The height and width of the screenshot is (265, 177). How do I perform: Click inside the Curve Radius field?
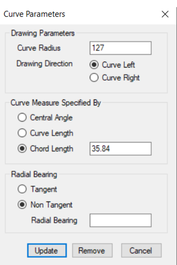click(x=120, y=48)
